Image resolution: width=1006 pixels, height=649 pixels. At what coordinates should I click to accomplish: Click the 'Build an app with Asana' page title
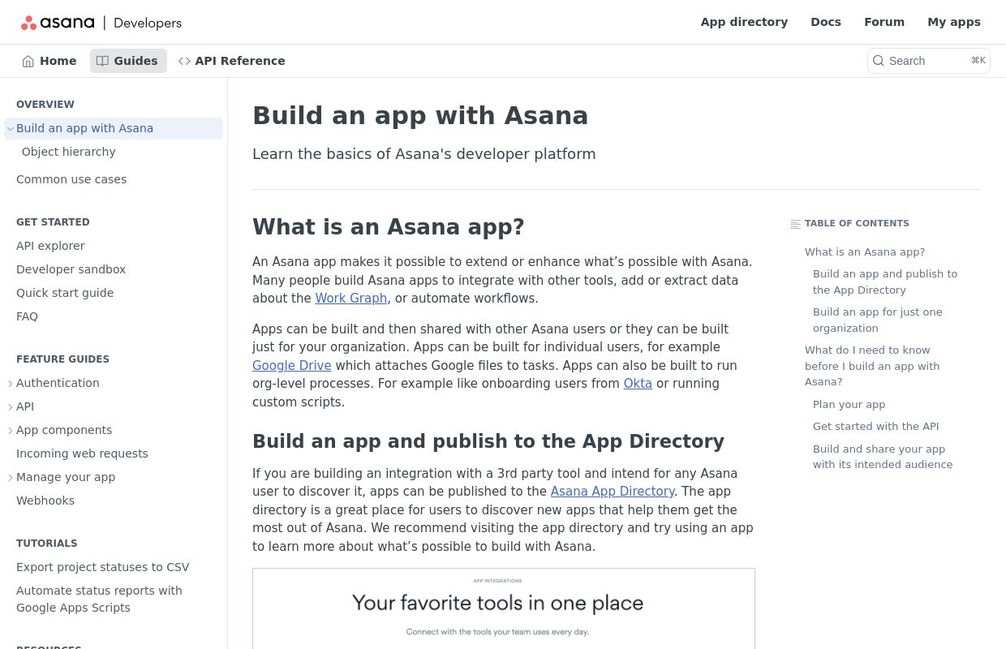click(420, 115)
